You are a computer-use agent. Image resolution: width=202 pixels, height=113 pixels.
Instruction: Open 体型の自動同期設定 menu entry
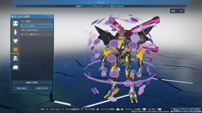click(37, 30)
